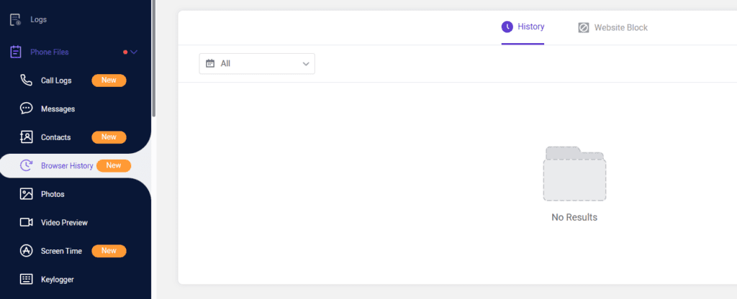Click the Contacts person icon
Screen dimensions: 737x299
tap(27, 137)
